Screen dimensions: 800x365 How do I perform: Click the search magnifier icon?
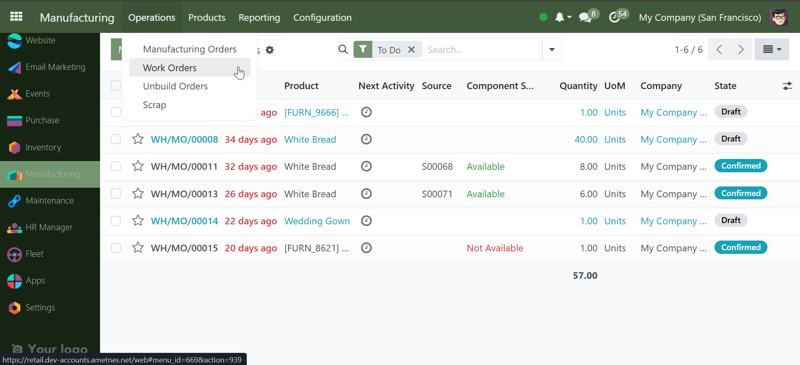[x=343, y=50]
